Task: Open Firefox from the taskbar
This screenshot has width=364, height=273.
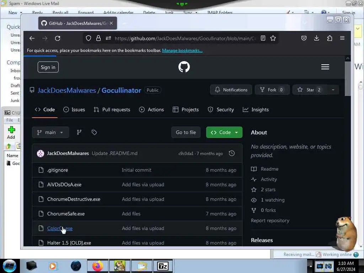Action: pyautogui.click(x=97, y=266)
